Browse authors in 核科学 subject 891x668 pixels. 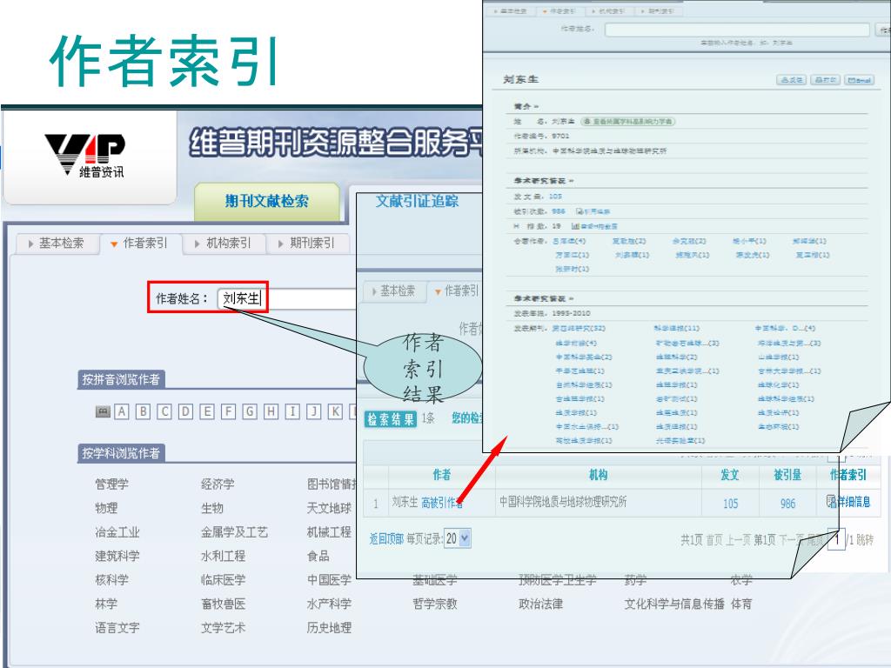tap(111, 580)
